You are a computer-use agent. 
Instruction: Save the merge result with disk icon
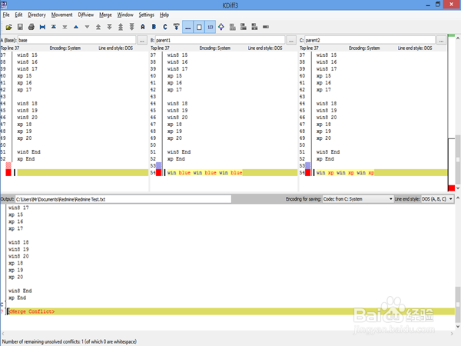point(20,27)
